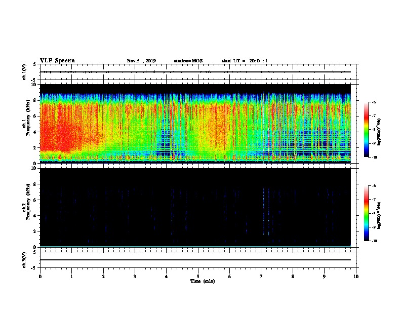
Task: Click the ch.3 flat voltage trace
Action: pos(195,260)
